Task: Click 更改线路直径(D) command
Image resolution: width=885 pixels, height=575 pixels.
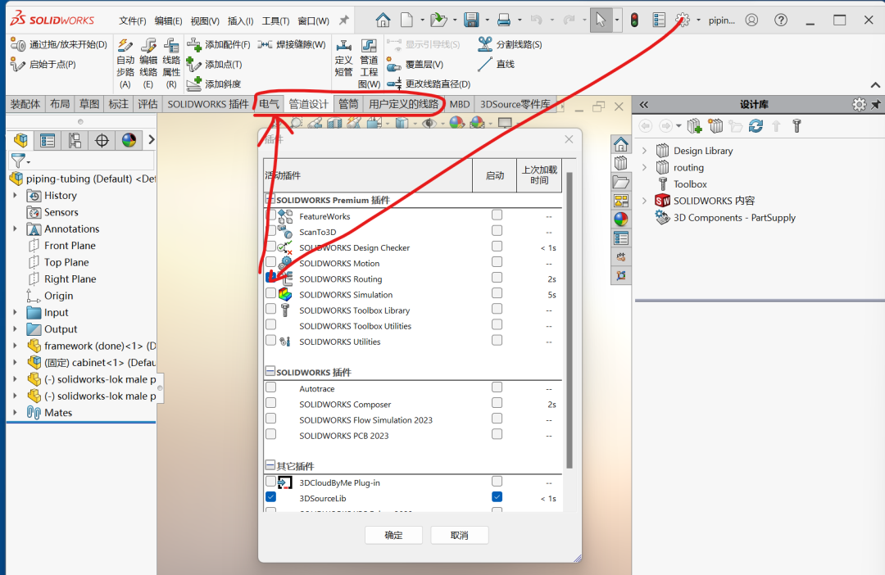Action: (429, 84)
